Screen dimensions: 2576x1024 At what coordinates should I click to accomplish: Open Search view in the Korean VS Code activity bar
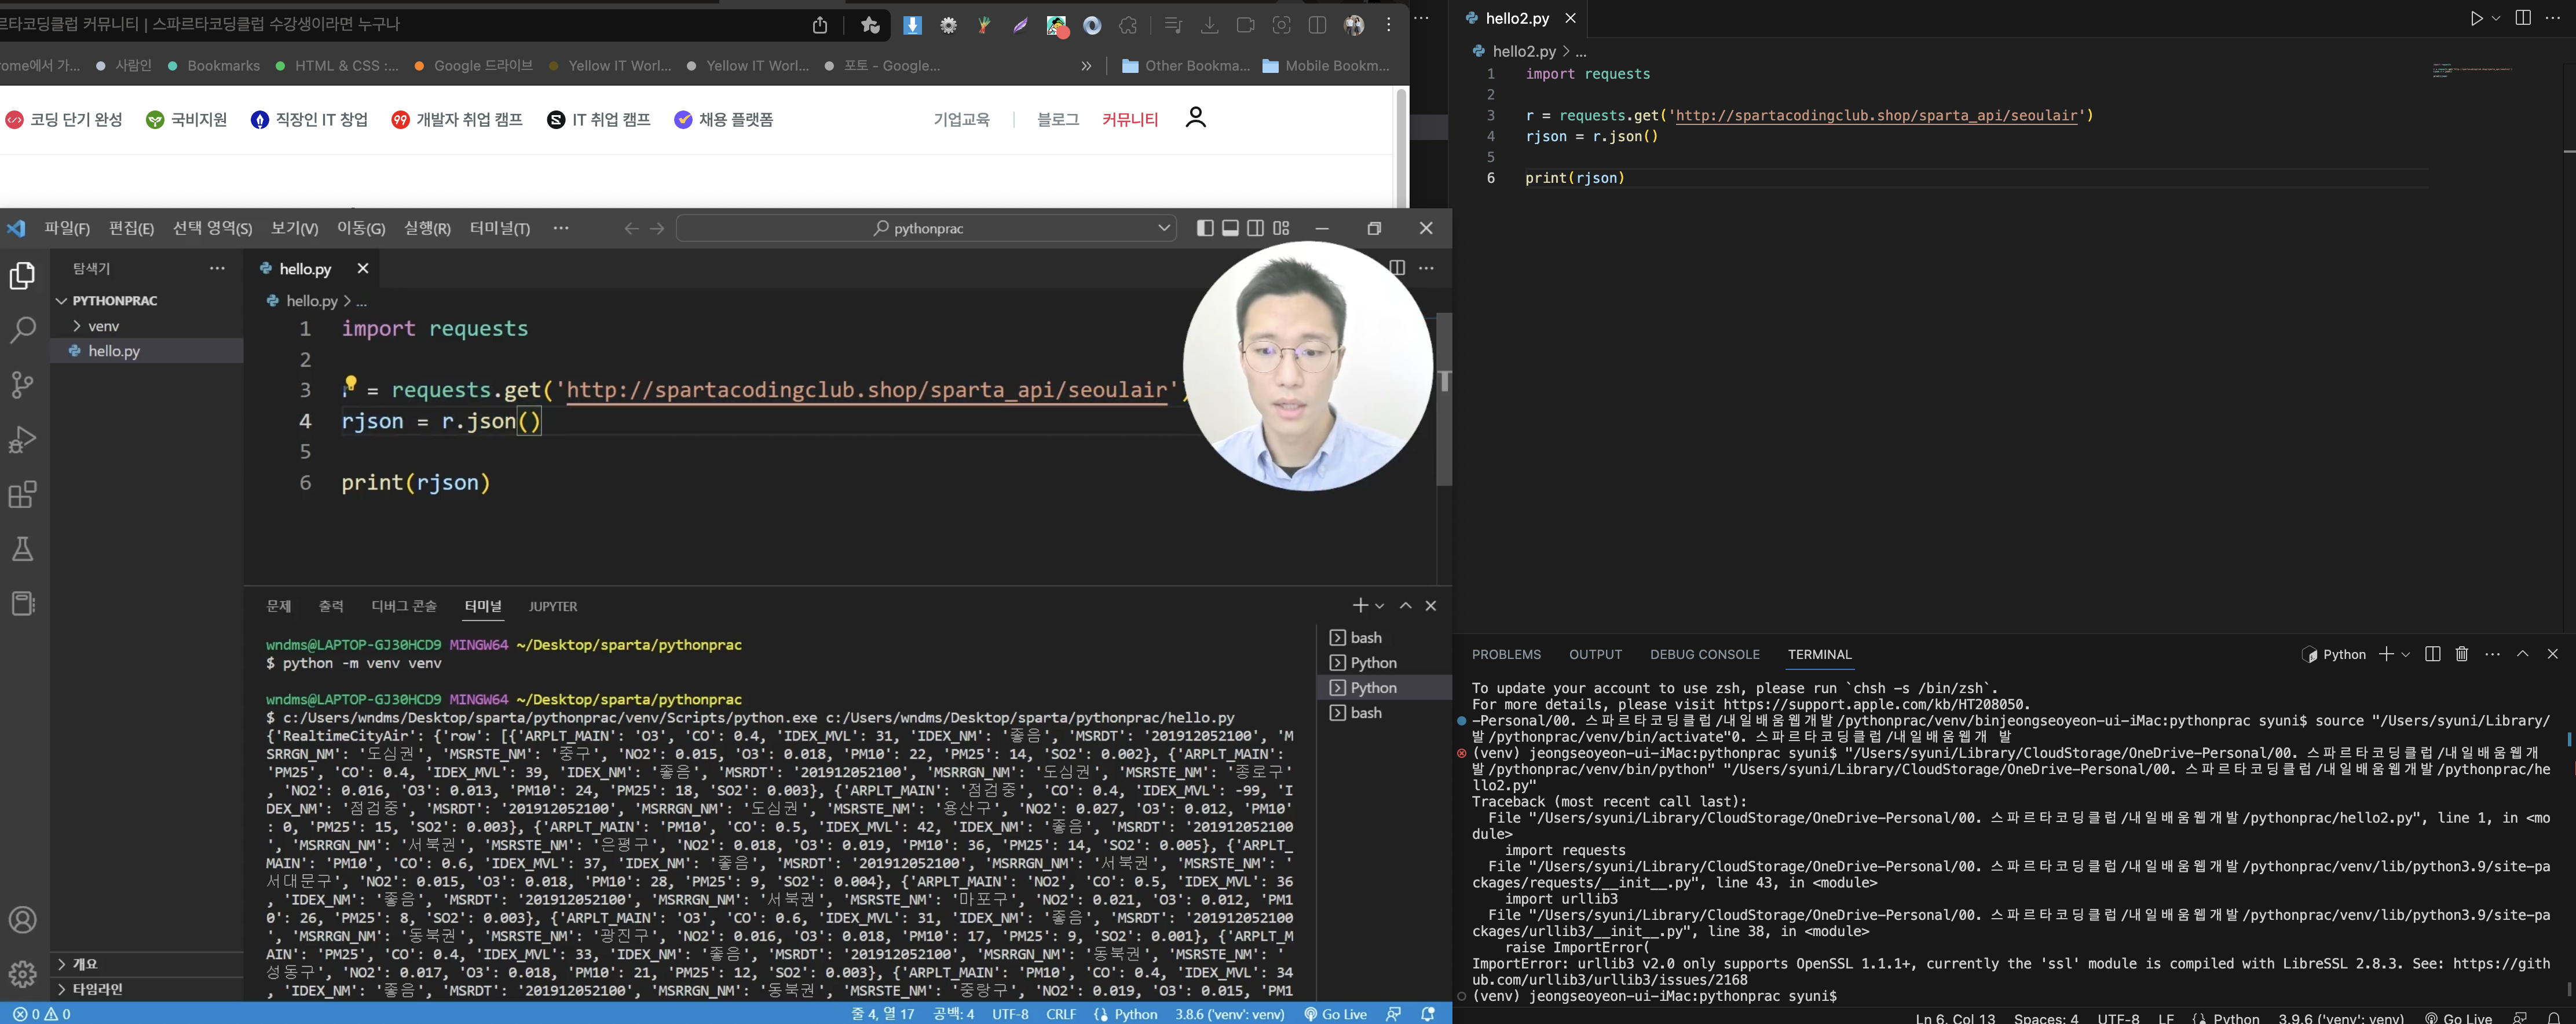click(22, 330)
